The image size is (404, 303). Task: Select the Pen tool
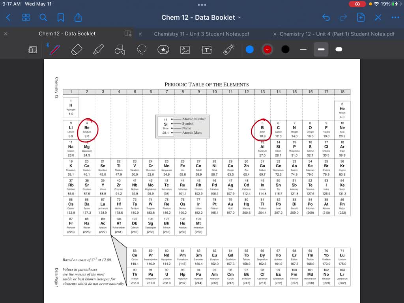(54, 49)
